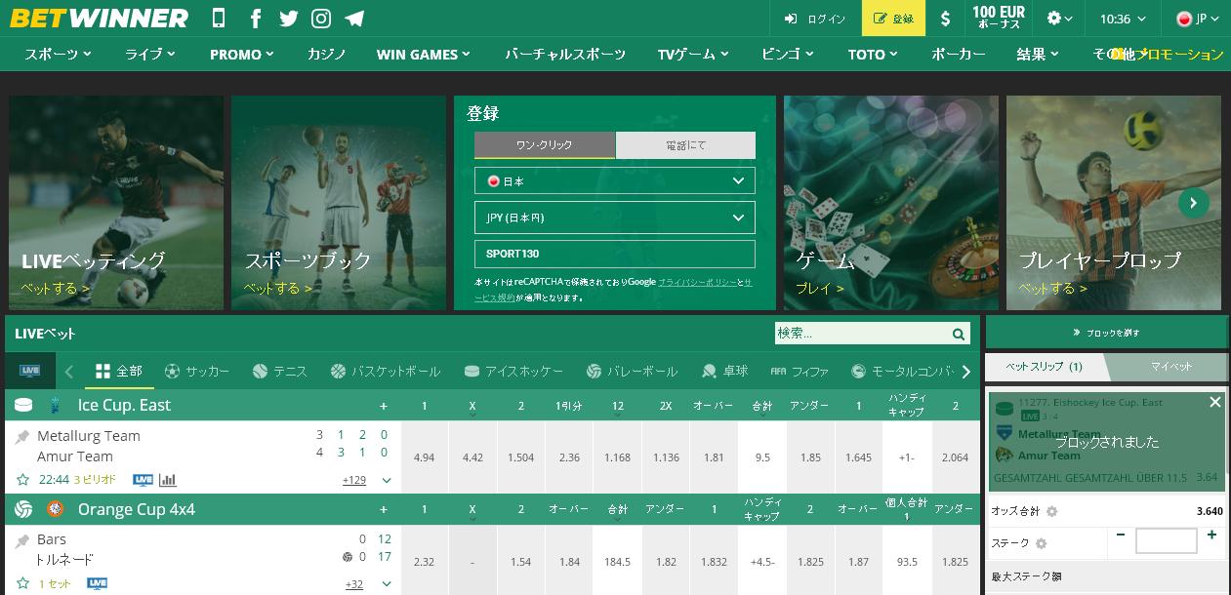Click the 検索 search field
The image size is (1231, 595).
click(861, 334)
